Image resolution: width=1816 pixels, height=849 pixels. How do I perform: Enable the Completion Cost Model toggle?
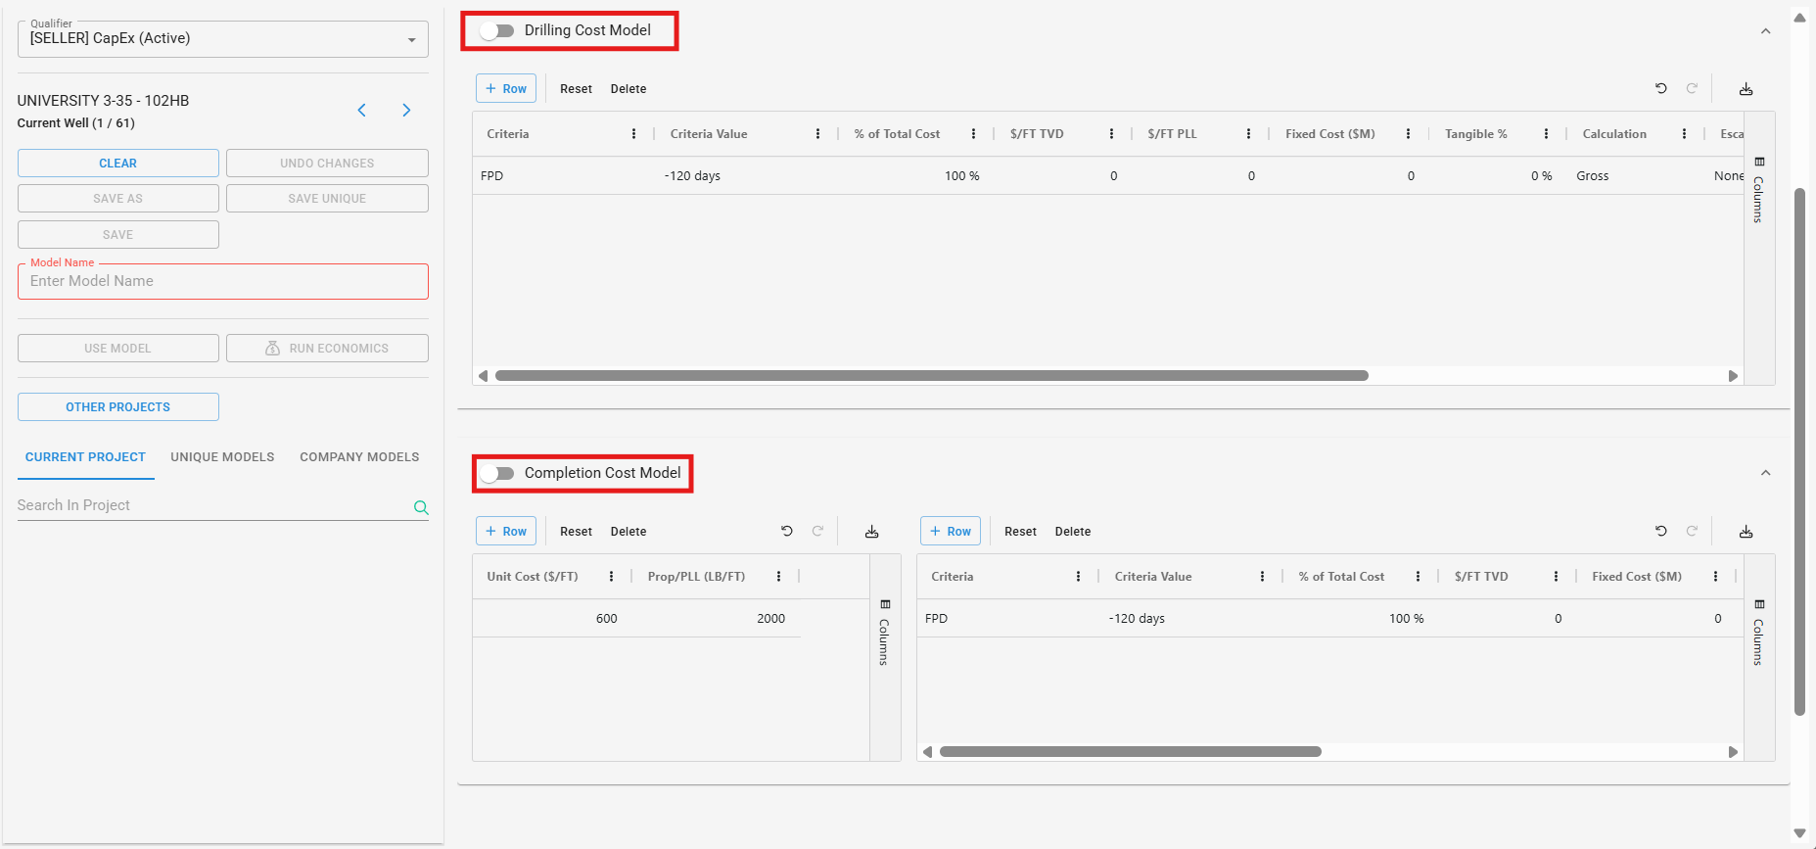[x=497, y=474]
